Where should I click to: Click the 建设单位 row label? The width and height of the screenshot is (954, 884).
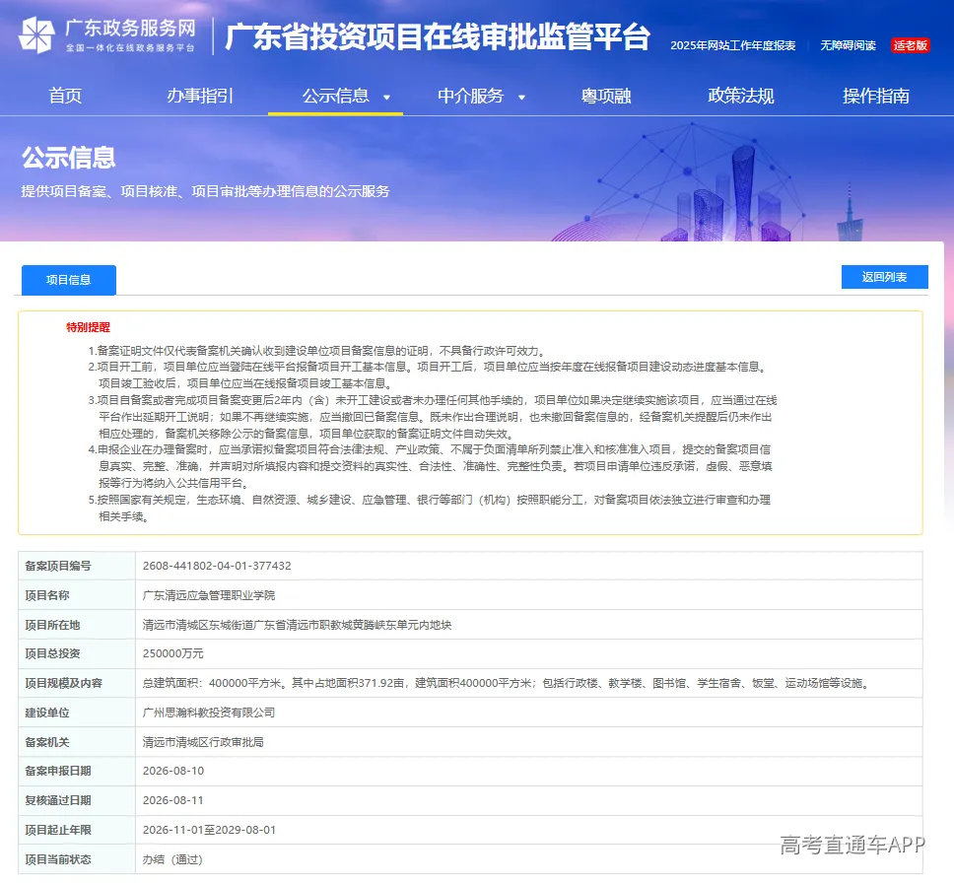[x=47, y=713]
